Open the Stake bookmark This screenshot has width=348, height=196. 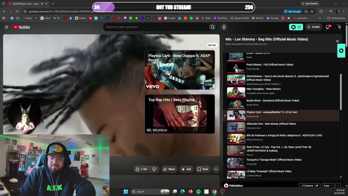206,18
